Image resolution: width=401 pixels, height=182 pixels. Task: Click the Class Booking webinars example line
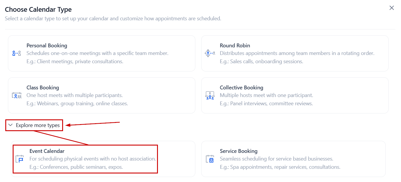(x=77, y=103)
